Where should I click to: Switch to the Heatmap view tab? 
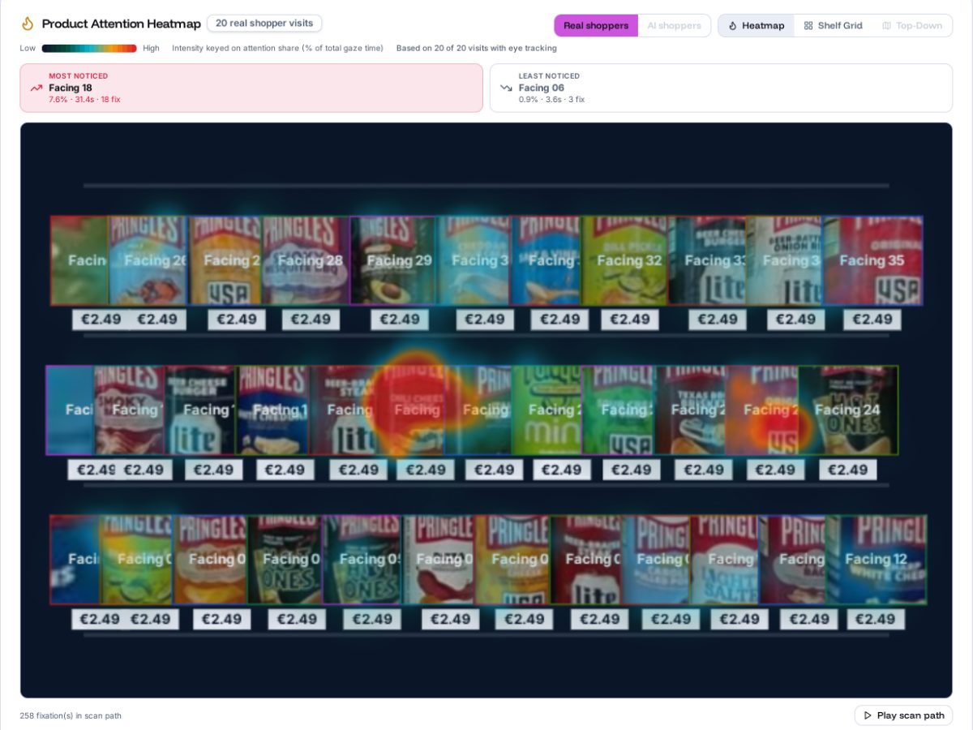pyautogui.click(x=757, y=26)
